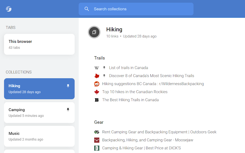Click the Moosejaw favicon

[97, 140]
